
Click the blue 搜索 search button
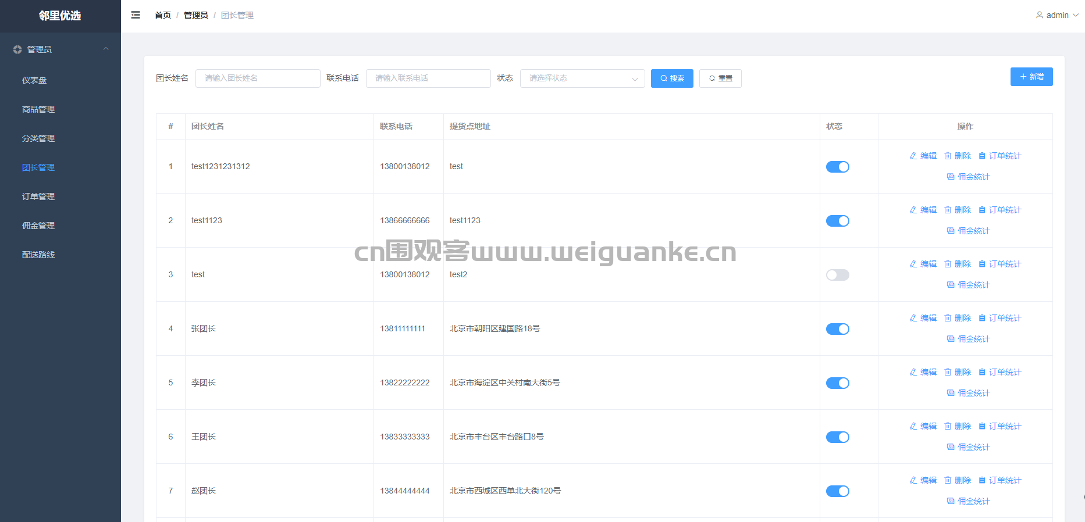click(x=672, y=78)
